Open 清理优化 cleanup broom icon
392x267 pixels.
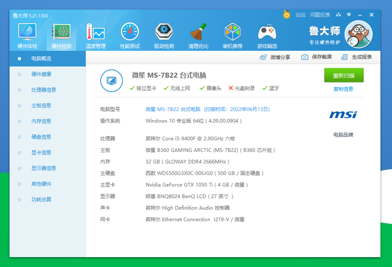pos(198,36)
